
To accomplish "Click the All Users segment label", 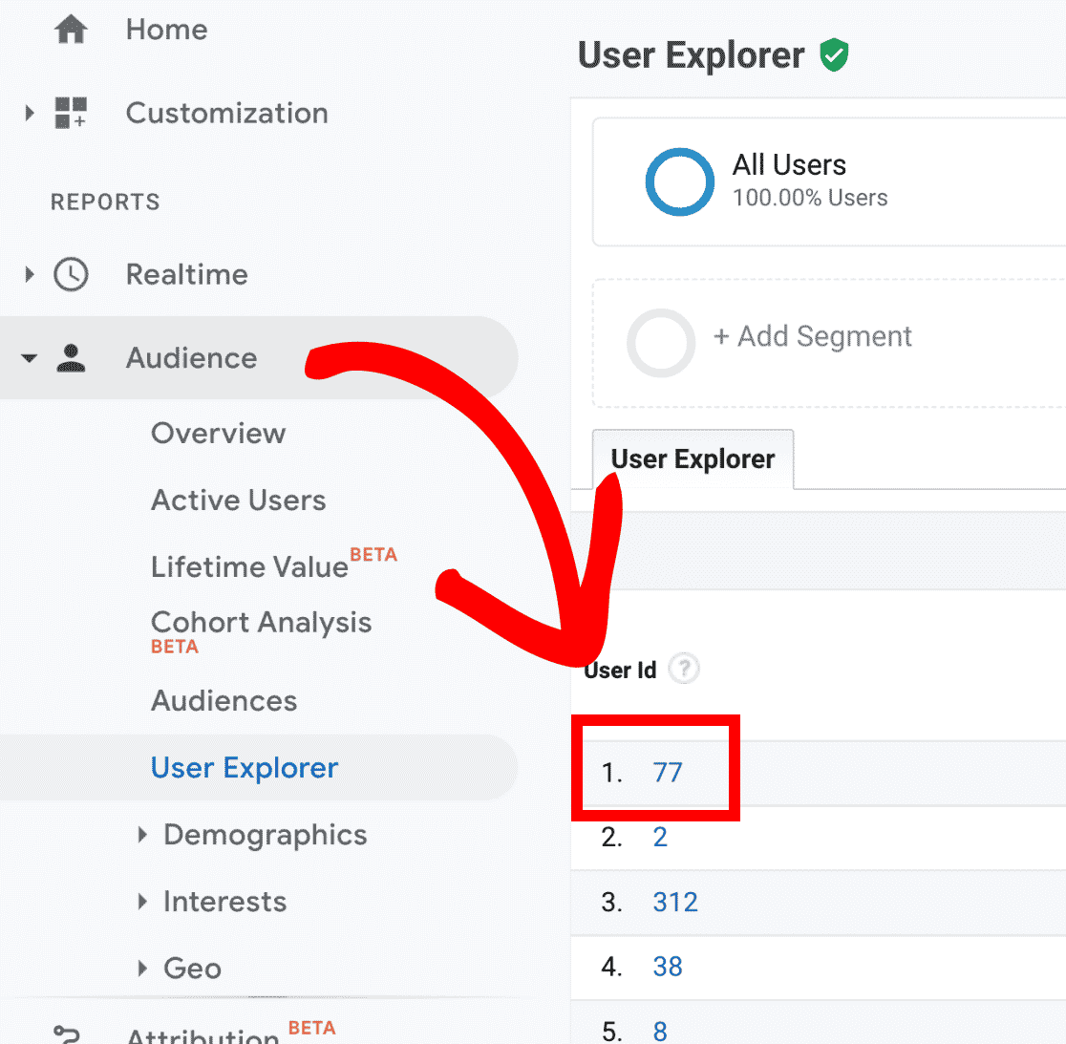I will pos(789,164).
